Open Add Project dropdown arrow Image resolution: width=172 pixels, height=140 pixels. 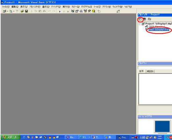(x=8, y=11)
